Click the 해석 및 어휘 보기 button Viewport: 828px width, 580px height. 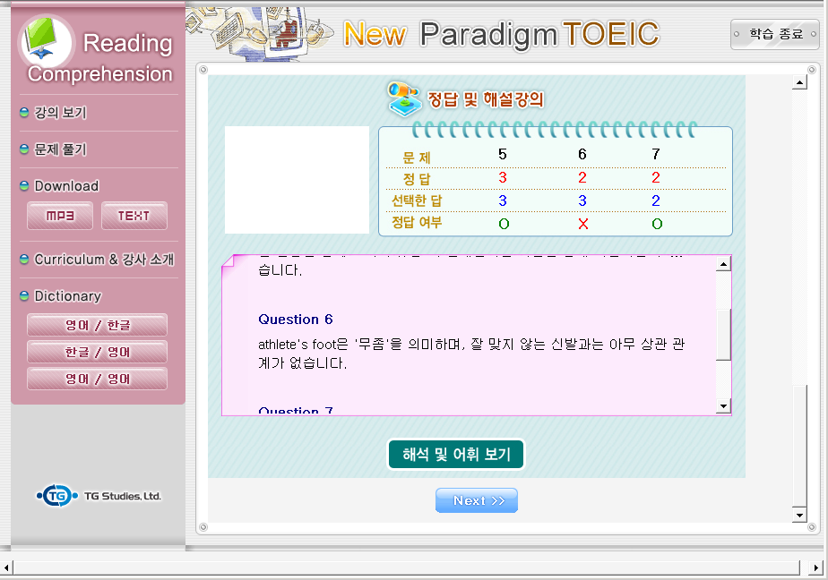coord(456,454)
